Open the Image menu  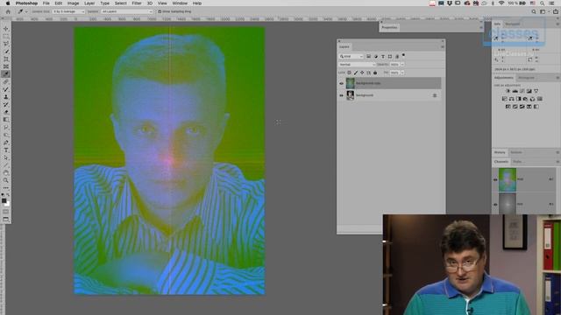coord(73,3)
